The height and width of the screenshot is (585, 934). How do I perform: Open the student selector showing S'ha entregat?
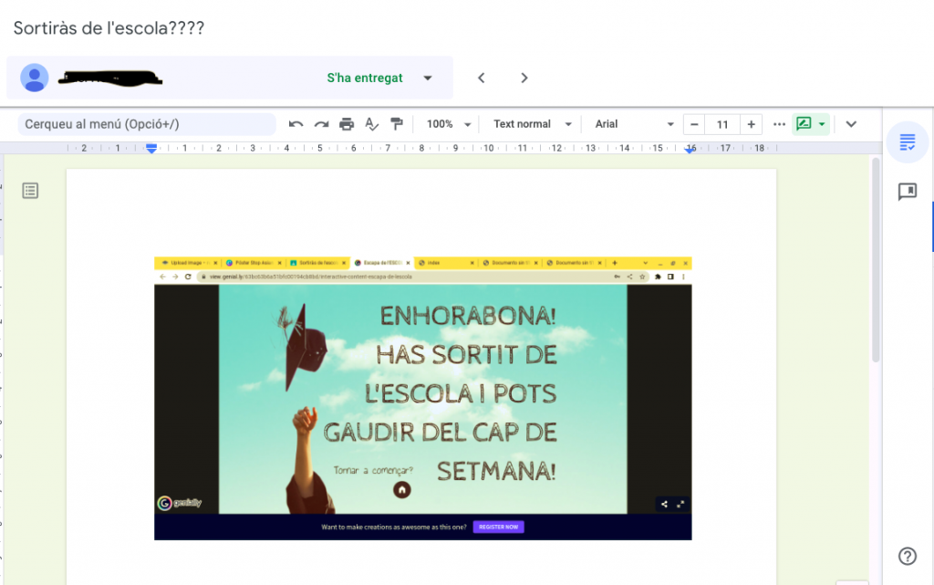(x=428, y=78)
